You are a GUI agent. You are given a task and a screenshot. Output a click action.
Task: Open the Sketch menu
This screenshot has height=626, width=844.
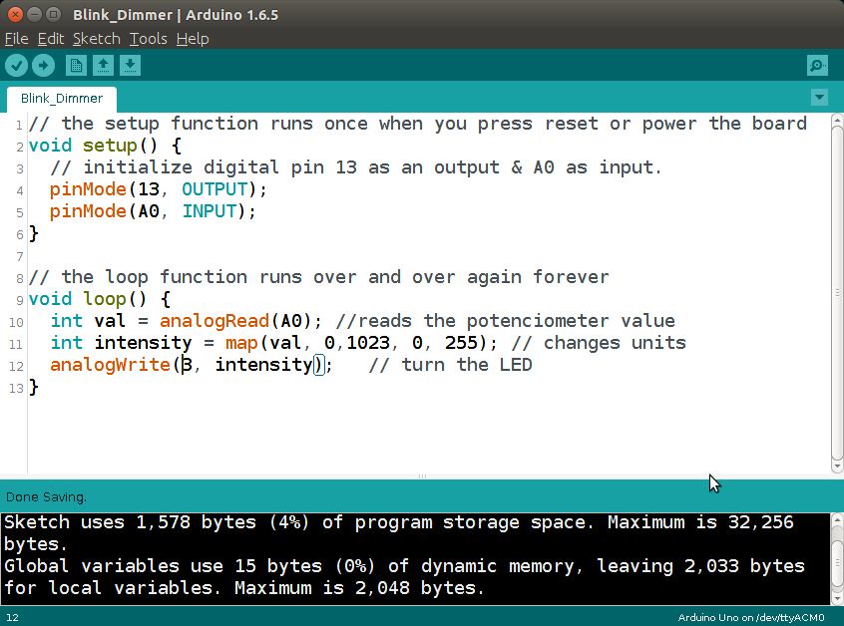pyautogui.click(x=97, y=39)
